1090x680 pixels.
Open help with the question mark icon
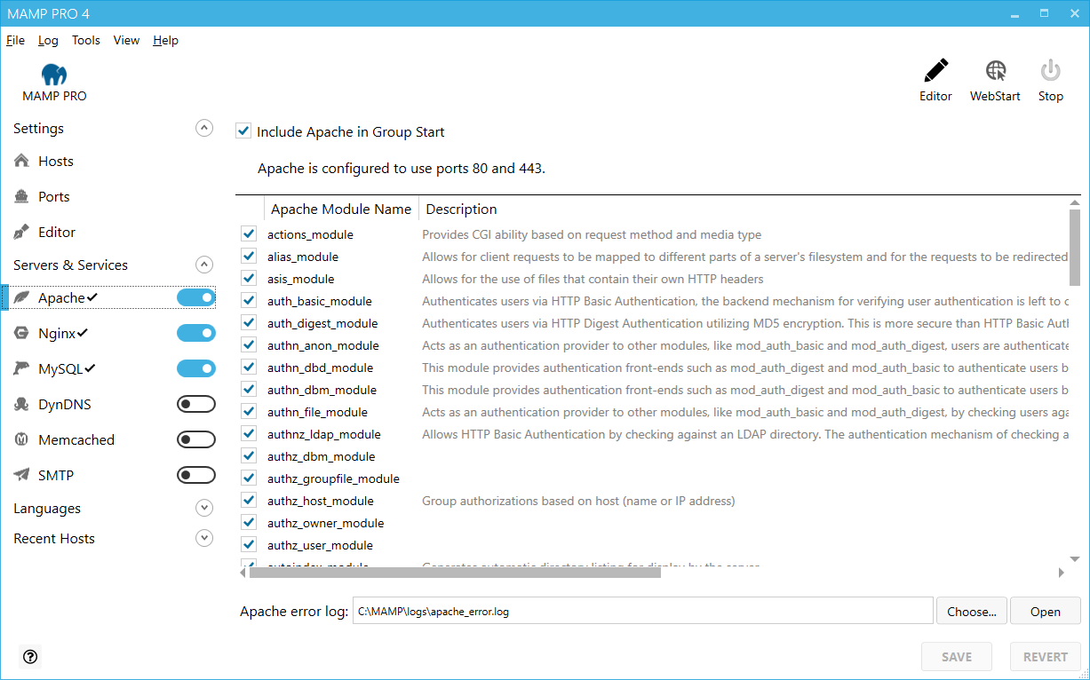(x=30, y=657)
